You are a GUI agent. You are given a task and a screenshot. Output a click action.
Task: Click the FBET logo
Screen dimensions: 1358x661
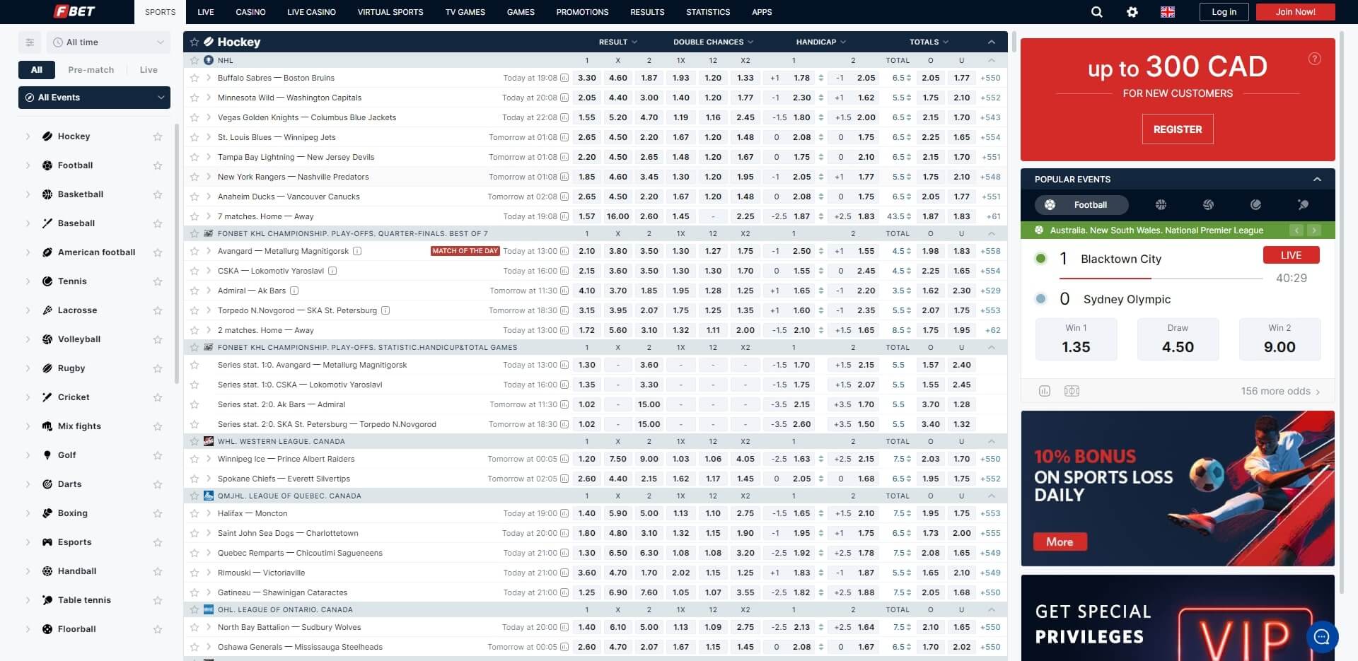pos(74,11)
